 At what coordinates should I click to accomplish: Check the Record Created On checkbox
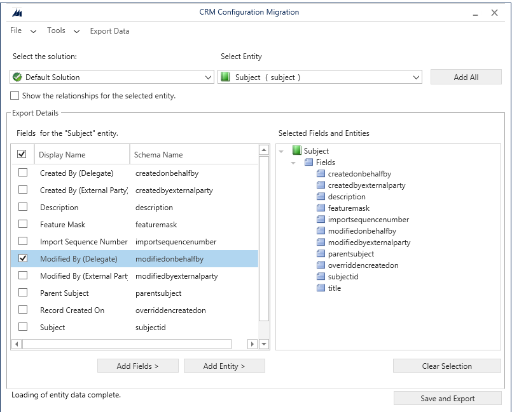coord(23,309)
